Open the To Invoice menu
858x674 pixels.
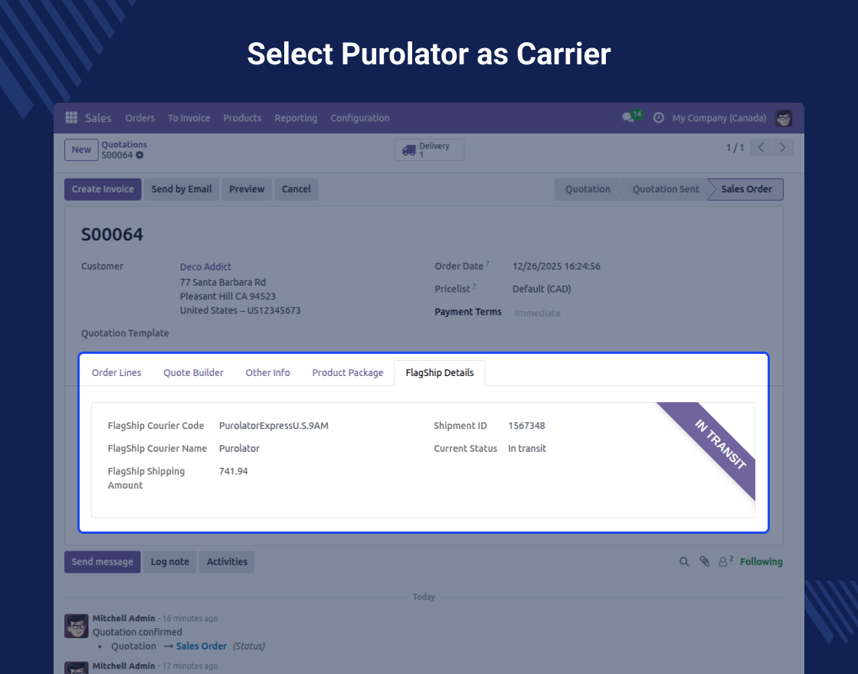pos(188,118)
